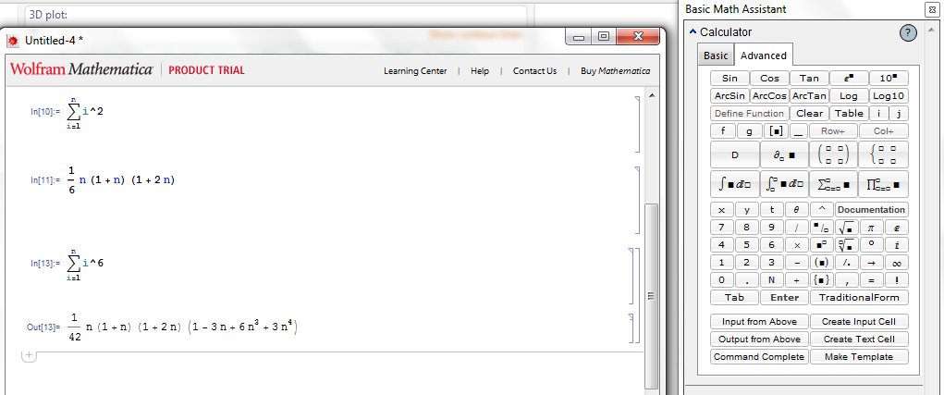Click the D derivative button
Viewport: 944px width, 395px height.
pos(734,154)
